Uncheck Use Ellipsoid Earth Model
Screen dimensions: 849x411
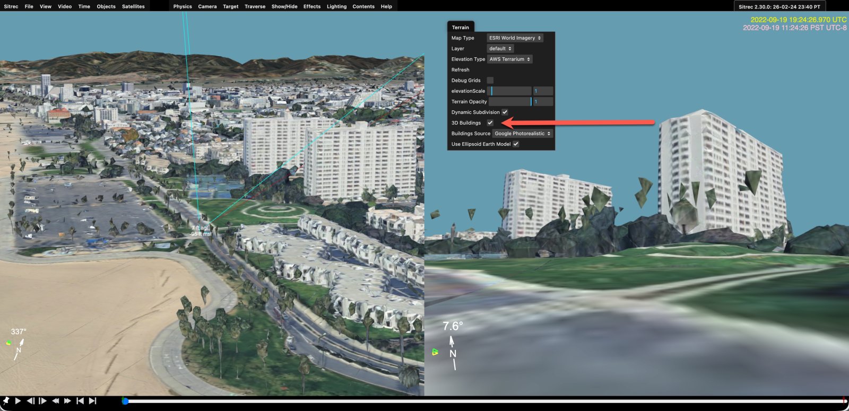[516, 144]
